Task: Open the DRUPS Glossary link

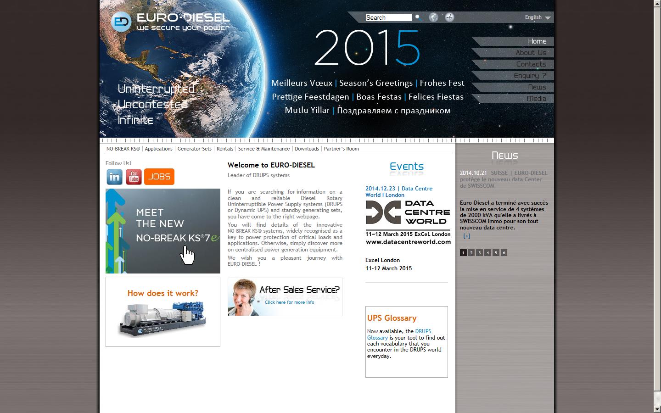Action: (x=399, y=335)
